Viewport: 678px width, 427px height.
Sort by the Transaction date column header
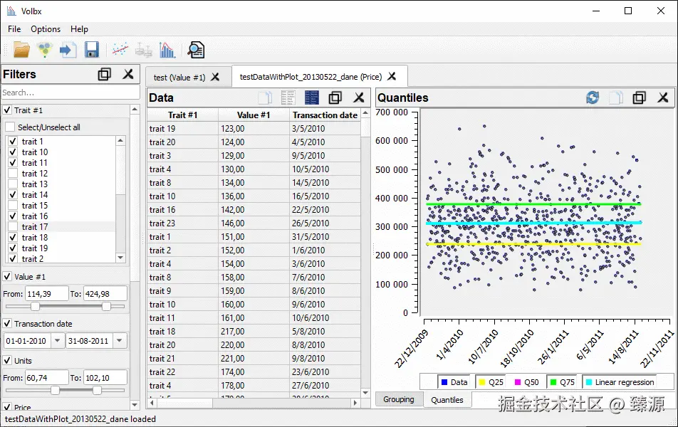point(325,115)
